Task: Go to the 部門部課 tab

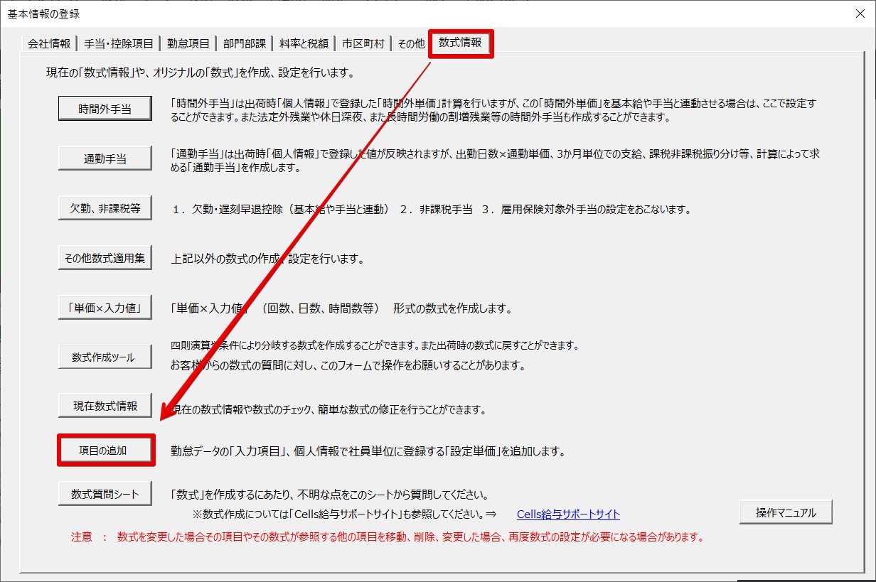Action: point(245,44)
